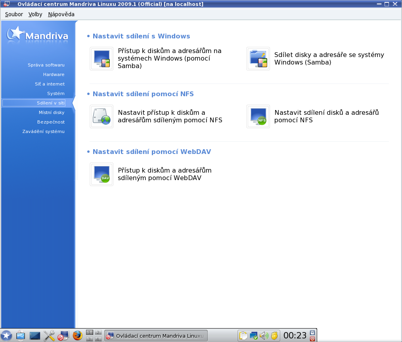Select Hardware in the sidebar
Viewport: 402px width, 342px height.
pyautogui.click(x=54, y=74)
